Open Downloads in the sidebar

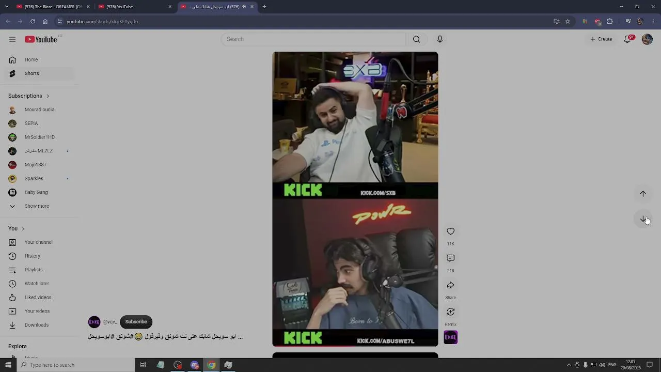point(39,325)
